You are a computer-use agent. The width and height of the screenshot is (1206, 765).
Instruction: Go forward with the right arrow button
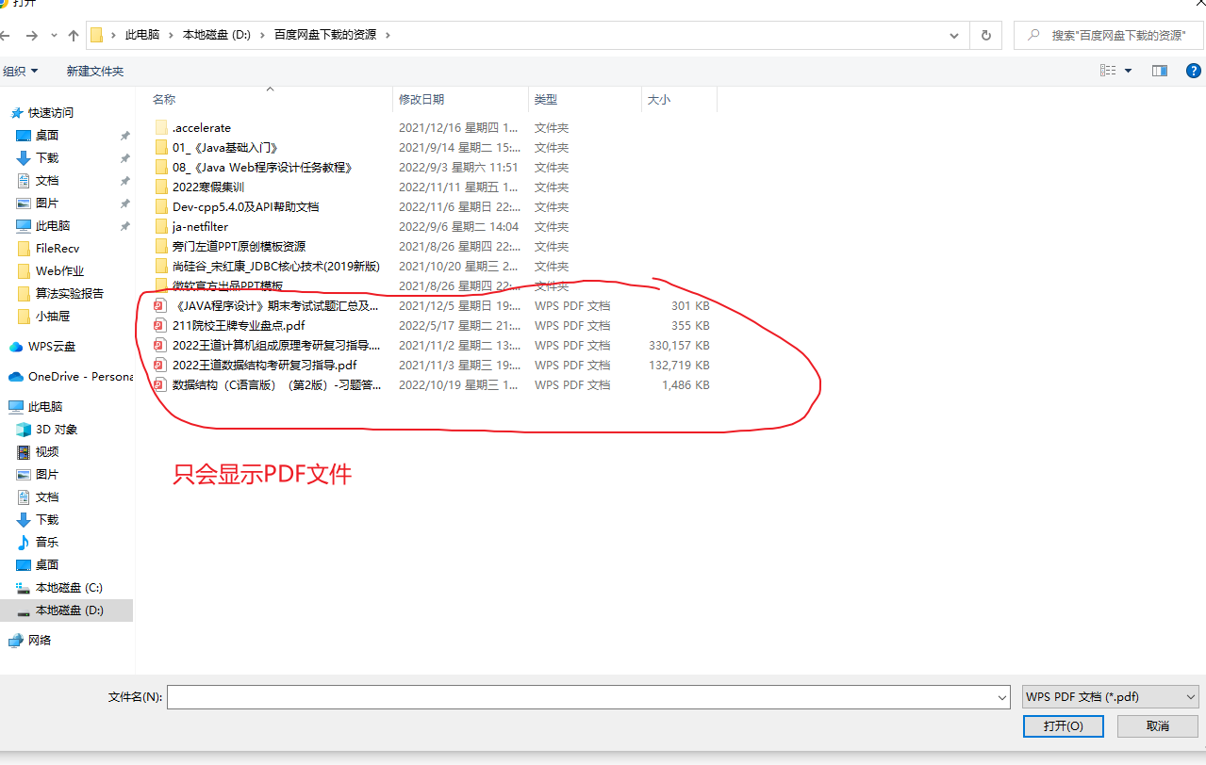[x=31, y=36]
